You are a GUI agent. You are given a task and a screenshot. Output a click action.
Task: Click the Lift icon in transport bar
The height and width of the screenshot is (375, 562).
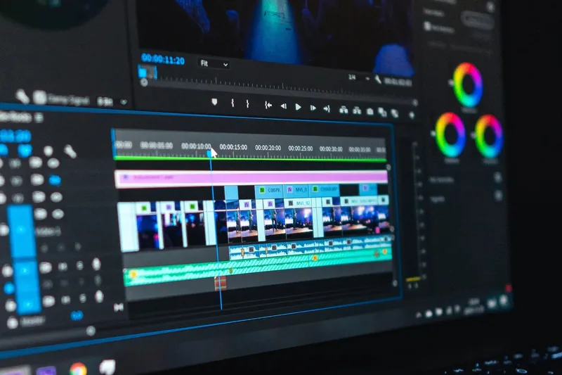click(x=344, y=110)
